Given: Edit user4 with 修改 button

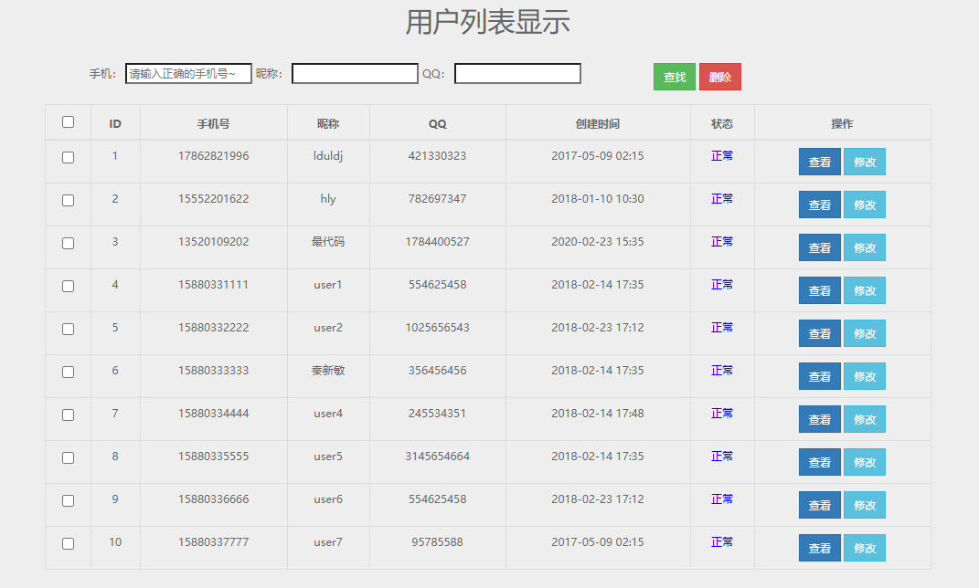Looking at the screenshot, I should pos(865,419).
